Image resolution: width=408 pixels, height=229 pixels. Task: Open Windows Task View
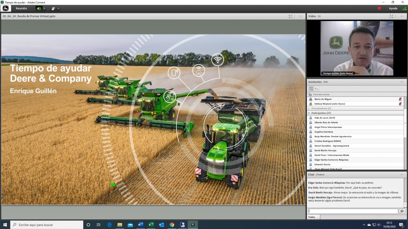click(x=99, y=225)
